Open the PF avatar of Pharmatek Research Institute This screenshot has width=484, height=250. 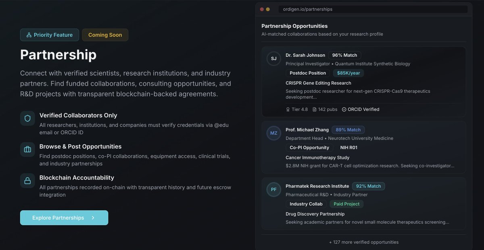pos(274,189)
